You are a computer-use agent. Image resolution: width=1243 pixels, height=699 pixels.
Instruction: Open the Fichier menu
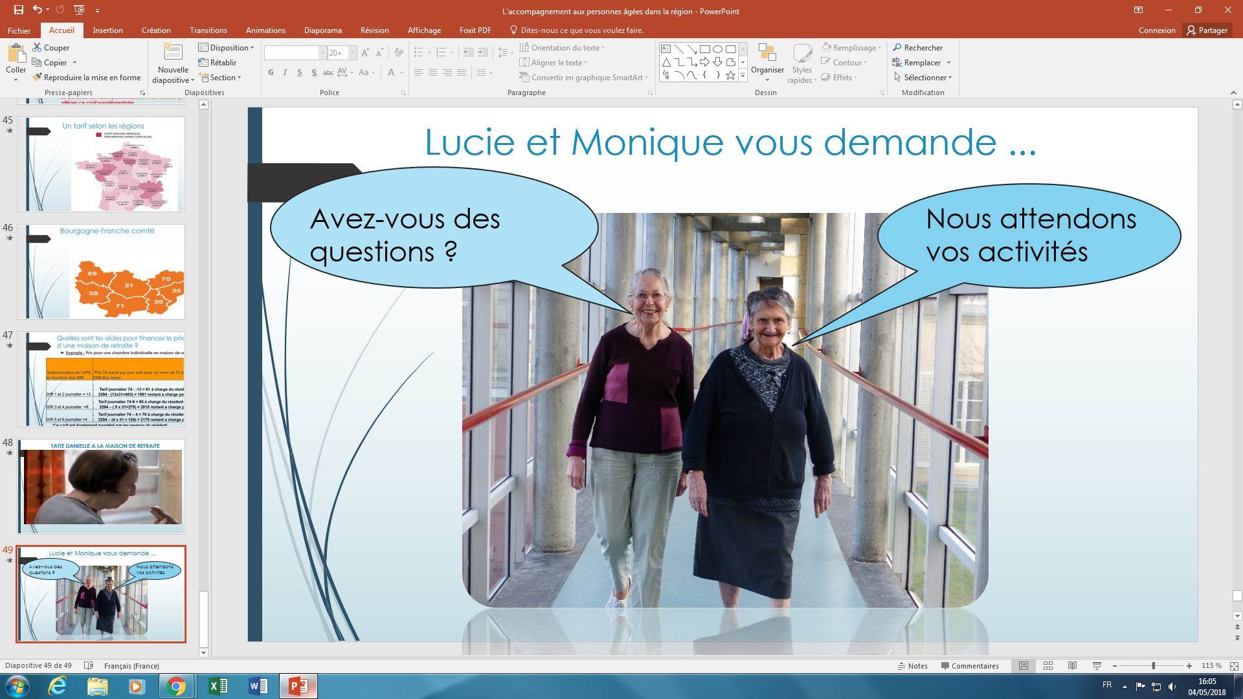click(19, 30)
